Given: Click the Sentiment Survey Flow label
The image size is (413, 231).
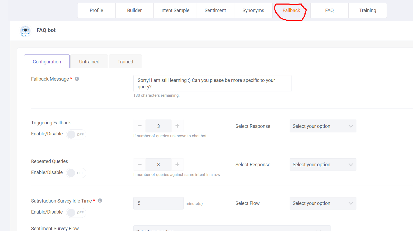Looking at the screenshot, I should [55, 228].
